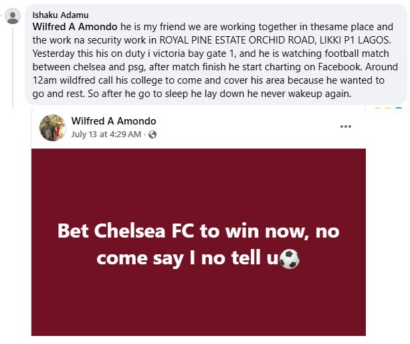The width and height of the screenshot is (410, 344).
Task: Click the soccer ball emoji
Action: (290, 258)
